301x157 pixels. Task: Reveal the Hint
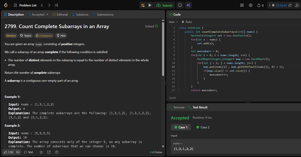click(61, 36)
